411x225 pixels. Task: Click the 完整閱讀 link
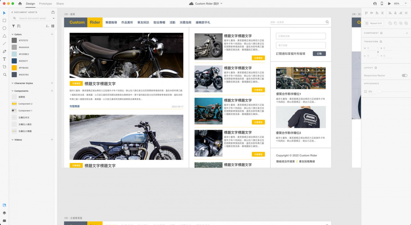(74, 106)
